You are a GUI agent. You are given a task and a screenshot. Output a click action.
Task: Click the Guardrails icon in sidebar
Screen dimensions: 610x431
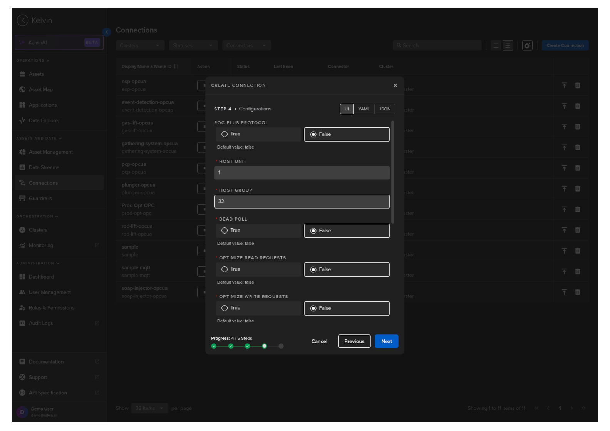[22, 199]
